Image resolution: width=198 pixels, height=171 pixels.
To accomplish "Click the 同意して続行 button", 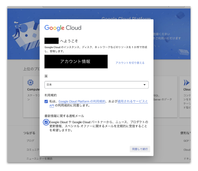I will 140,149.
